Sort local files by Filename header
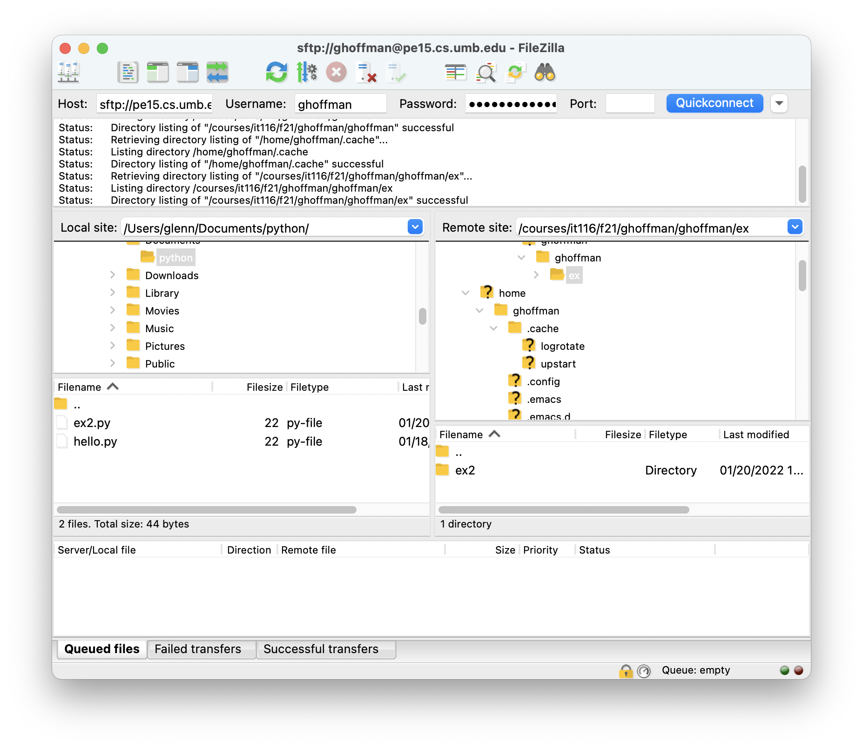 [x=133, y=387]
